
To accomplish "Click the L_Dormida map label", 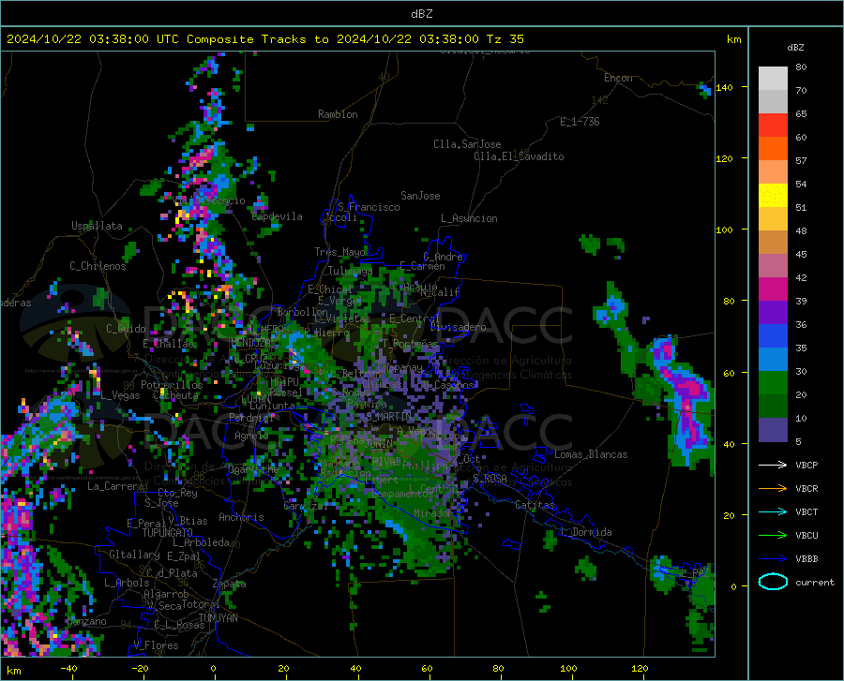I will (585, 532).
